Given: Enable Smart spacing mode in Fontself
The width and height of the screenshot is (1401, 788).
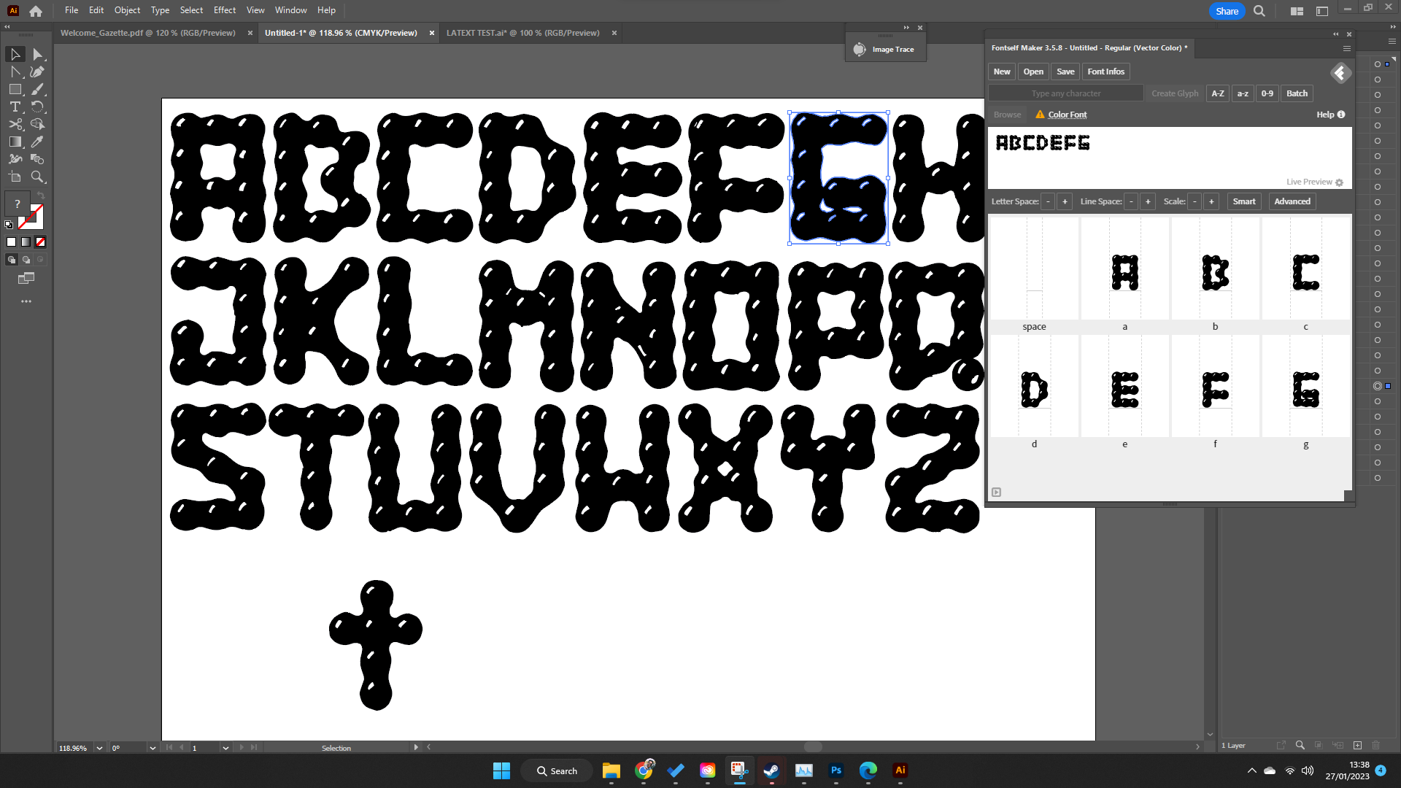Looking at the screenshot, I should [1244, 201].
